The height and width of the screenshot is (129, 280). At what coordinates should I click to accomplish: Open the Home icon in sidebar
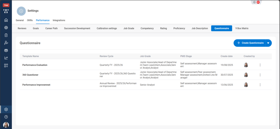[6, 20]
